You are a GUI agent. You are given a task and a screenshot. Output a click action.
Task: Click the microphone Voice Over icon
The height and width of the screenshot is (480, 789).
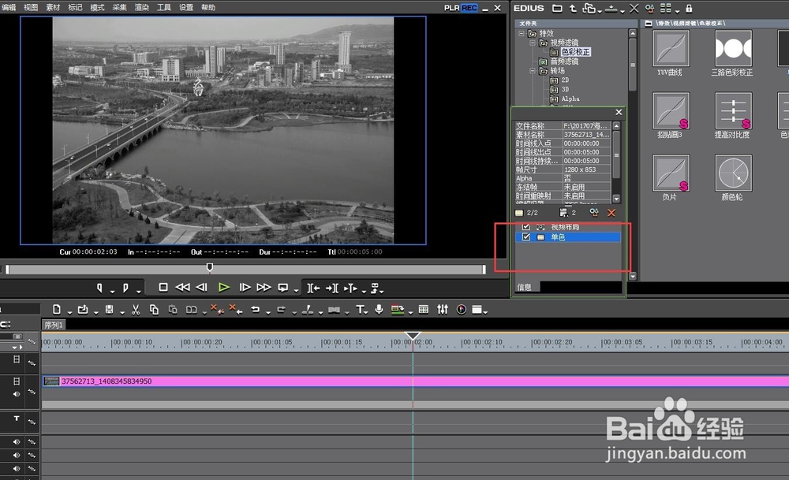[379, 310]
